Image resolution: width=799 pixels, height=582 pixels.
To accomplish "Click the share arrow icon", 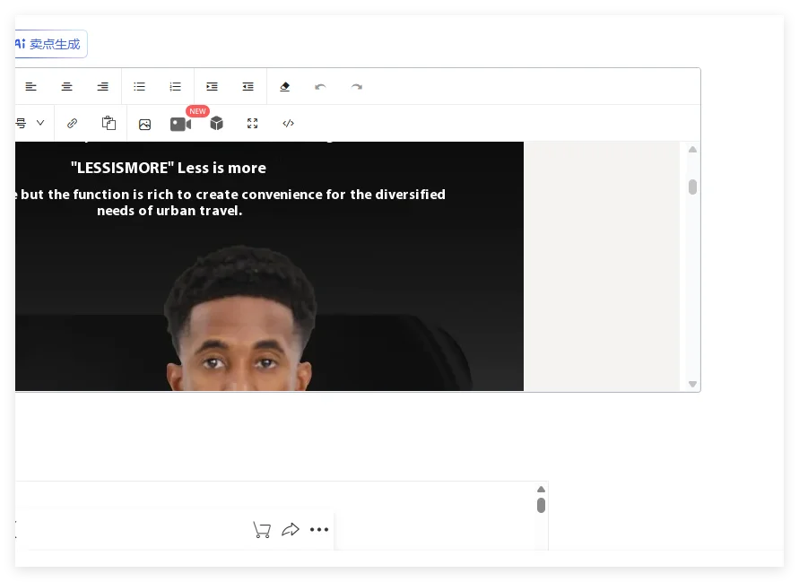I will pos(291,529).
